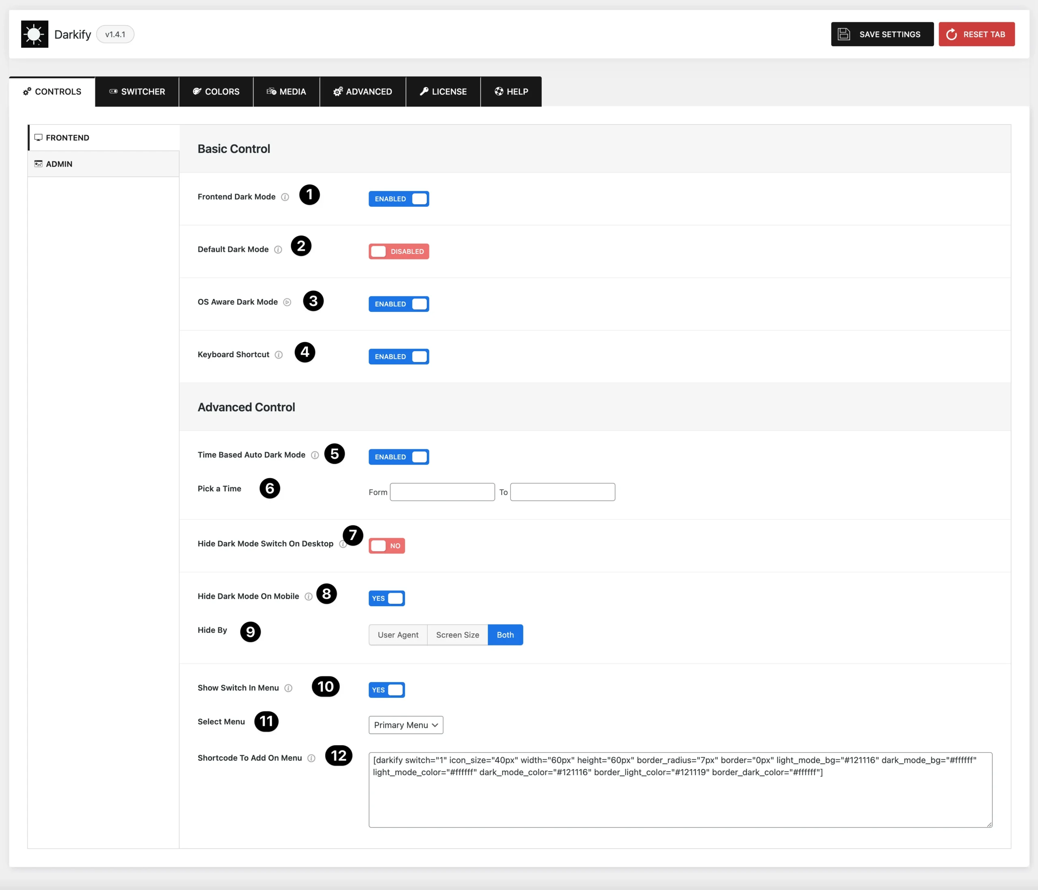The width and height of the screenshot is (1038, 890).
Task: Open the Help tab
Action: [x=511, y=92]
